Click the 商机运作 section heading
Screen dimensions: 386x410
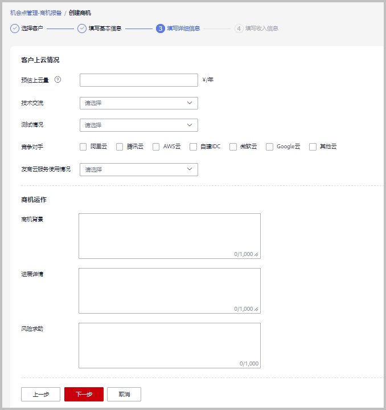pos(34,200)
